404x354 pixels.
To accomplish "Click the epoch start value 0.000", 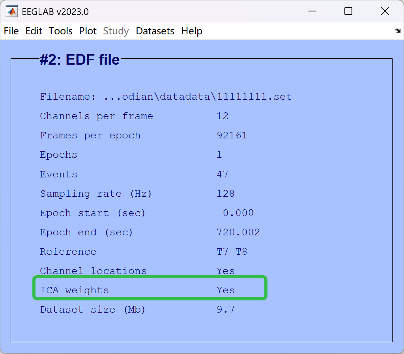I will coord(238,213).
